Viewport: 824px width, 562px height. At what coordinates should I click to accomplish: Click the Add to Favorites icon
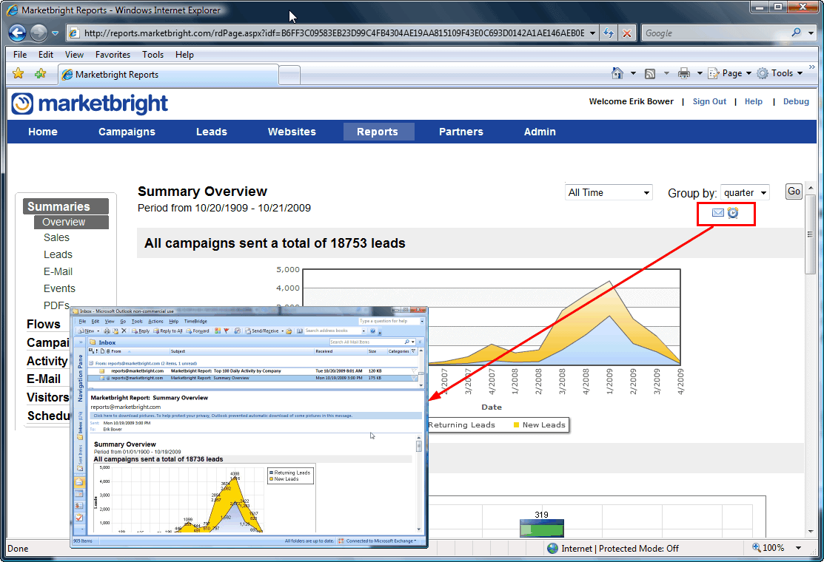40,73
